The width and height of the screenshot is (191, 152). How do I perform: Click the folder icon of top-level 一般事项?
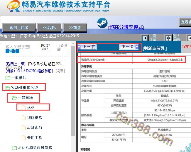point(8,78)
